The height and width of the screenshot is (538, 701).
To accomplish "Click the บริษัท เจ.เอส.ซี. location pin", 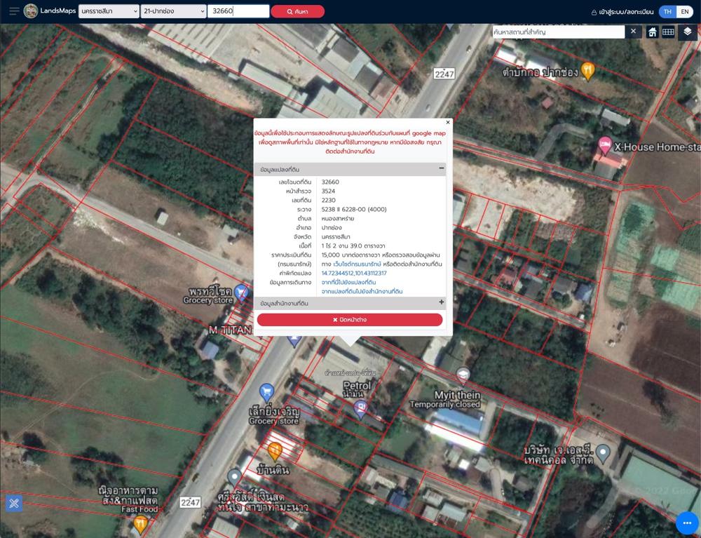I will pyautogui.click(x=603, y=453).
